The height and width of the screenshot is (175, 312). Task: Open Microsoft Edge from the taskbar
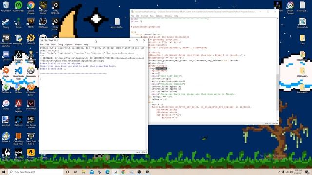pos(107,172)
